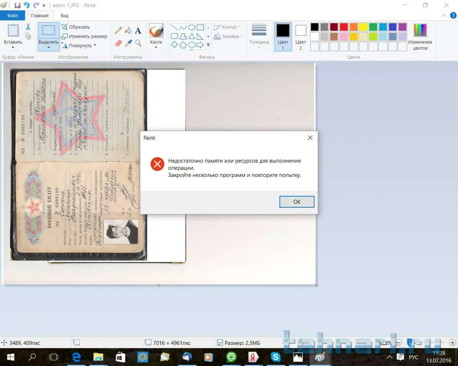458x366 pixels.
Task: Select the Magnifier tool
Action: coord(138,43)
